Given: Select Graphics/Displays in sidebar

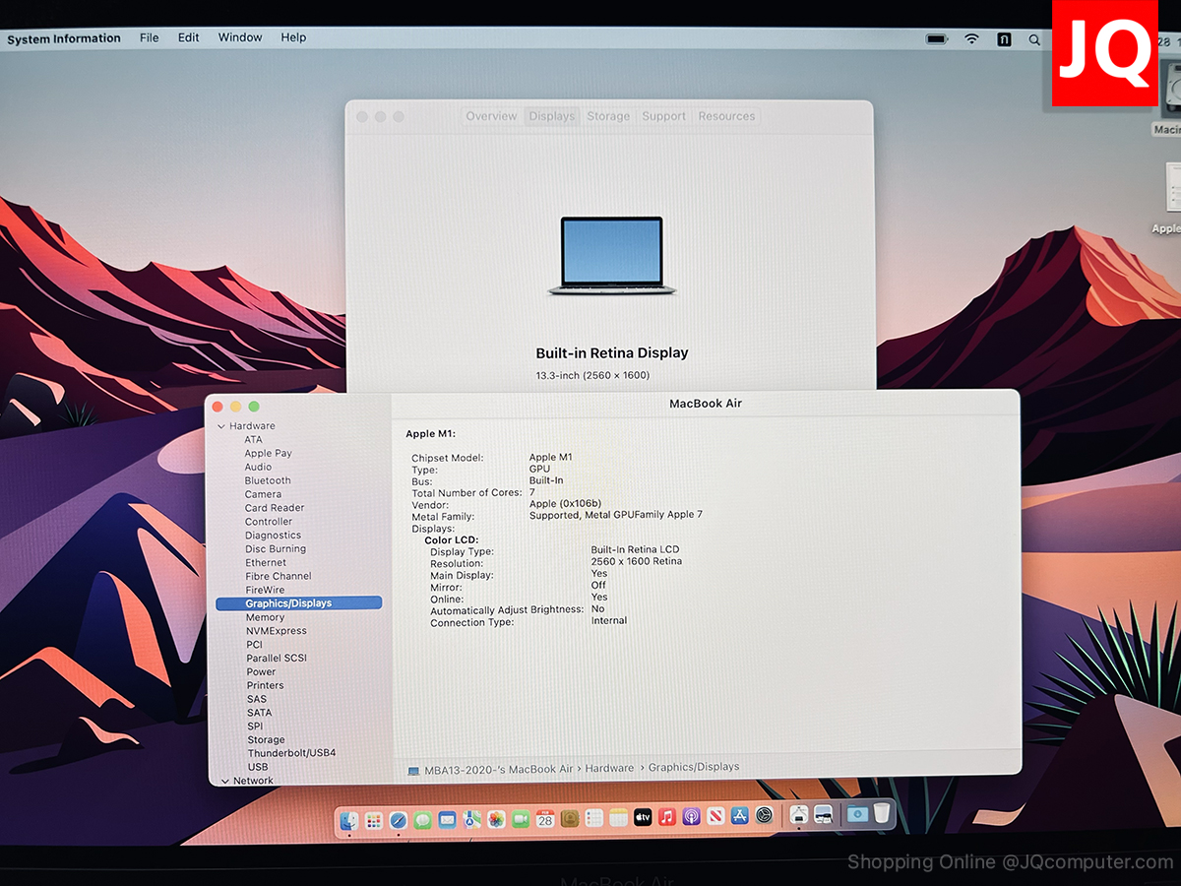Looking at the screenshot, I should click(x=298, y=603).
